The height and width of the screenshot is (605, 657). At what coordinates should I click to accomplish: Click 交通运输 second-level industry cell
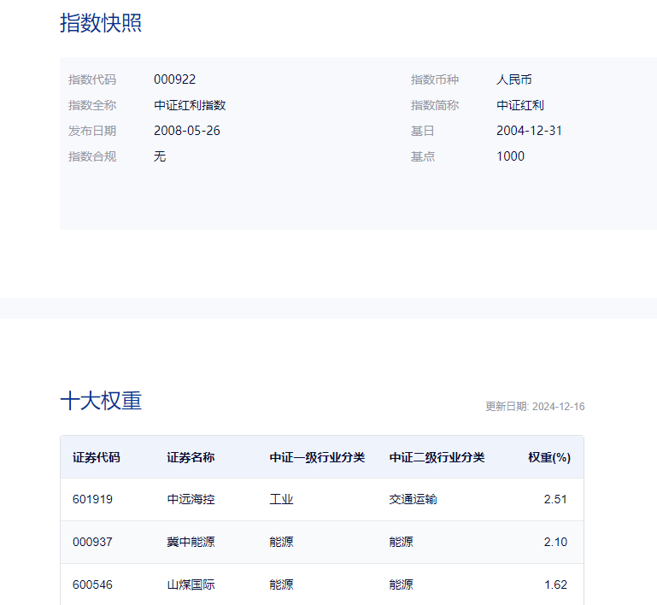(x=413, y=499)
